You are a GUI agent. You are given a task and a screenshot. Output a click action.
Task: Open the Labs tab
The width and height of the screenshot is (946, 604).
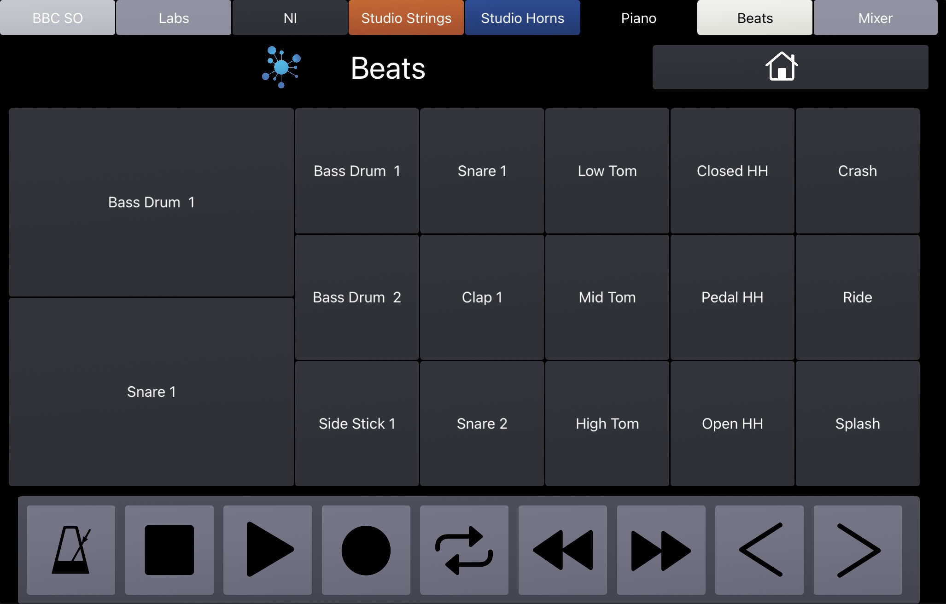[174, 17]
